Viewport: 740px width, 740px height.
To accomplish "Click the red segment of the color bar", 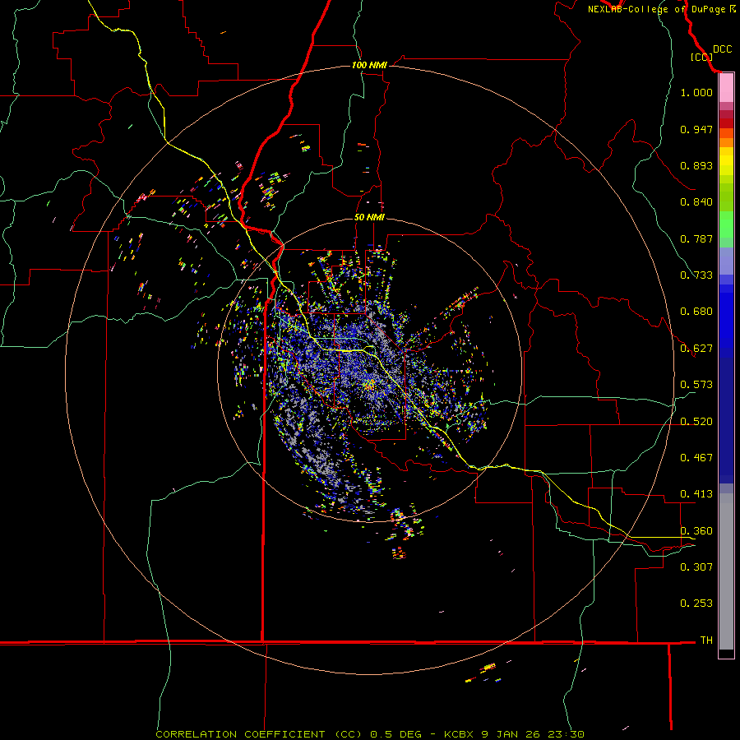I will (x=726, y=123).
